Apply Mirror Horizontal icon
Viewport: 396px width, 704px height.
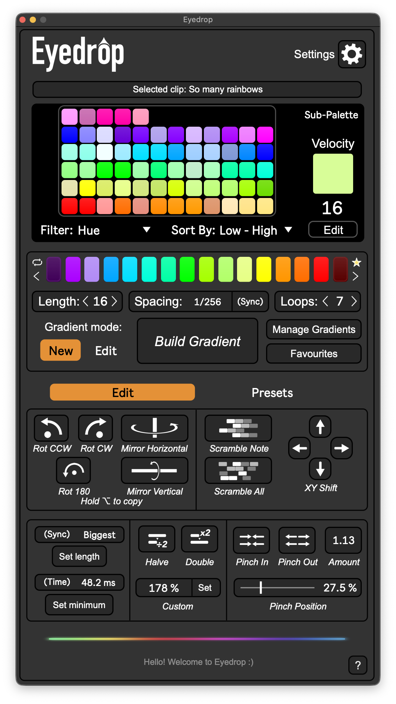click(x=154, y=428)
